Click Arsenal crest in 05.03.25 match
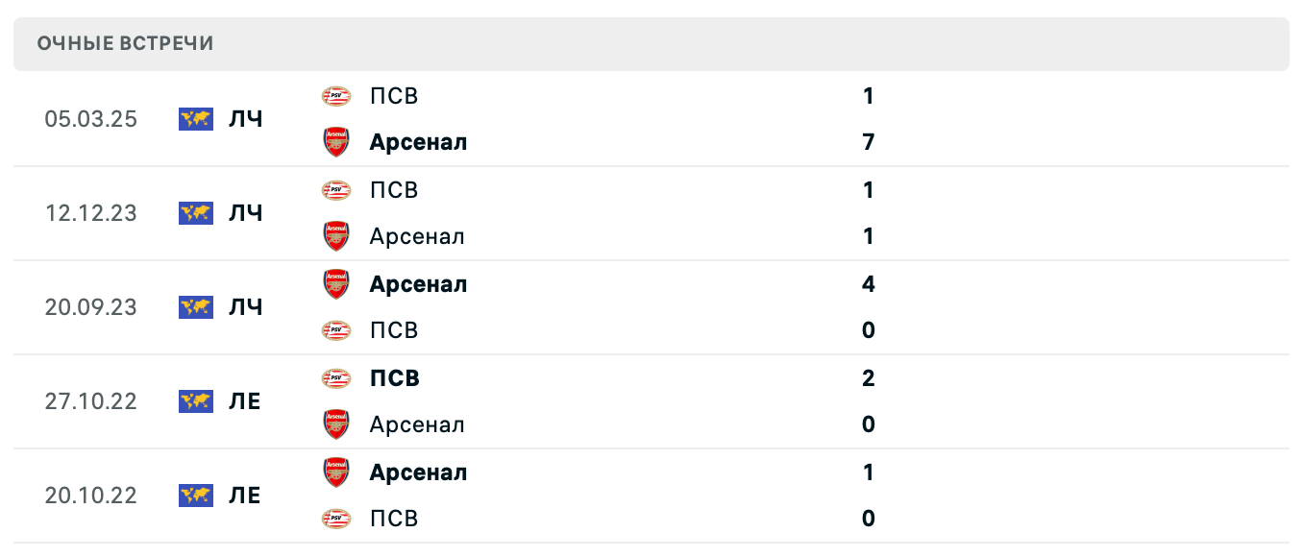The height and width of the screenshot is (557, 1303). (x=336, y=142)
